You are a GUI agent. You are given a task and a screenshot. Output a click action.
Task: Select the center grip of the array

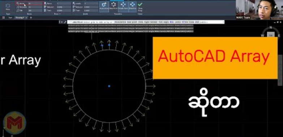[109, 86]
